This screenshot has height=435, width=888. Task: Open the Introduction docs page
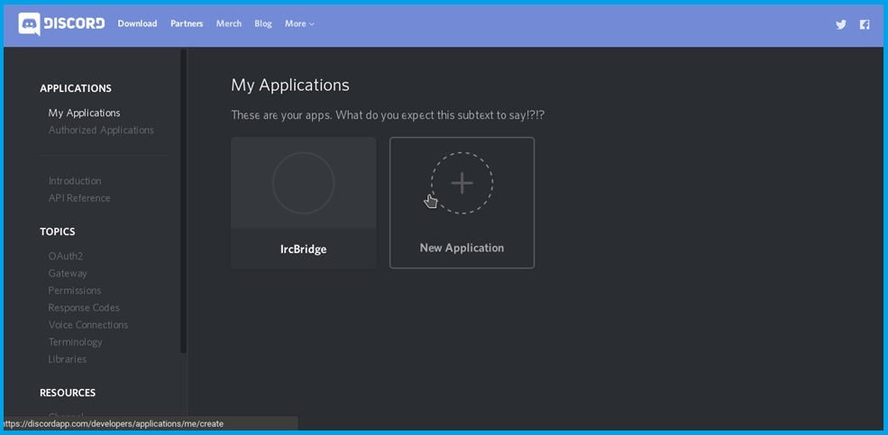[75, 181]
